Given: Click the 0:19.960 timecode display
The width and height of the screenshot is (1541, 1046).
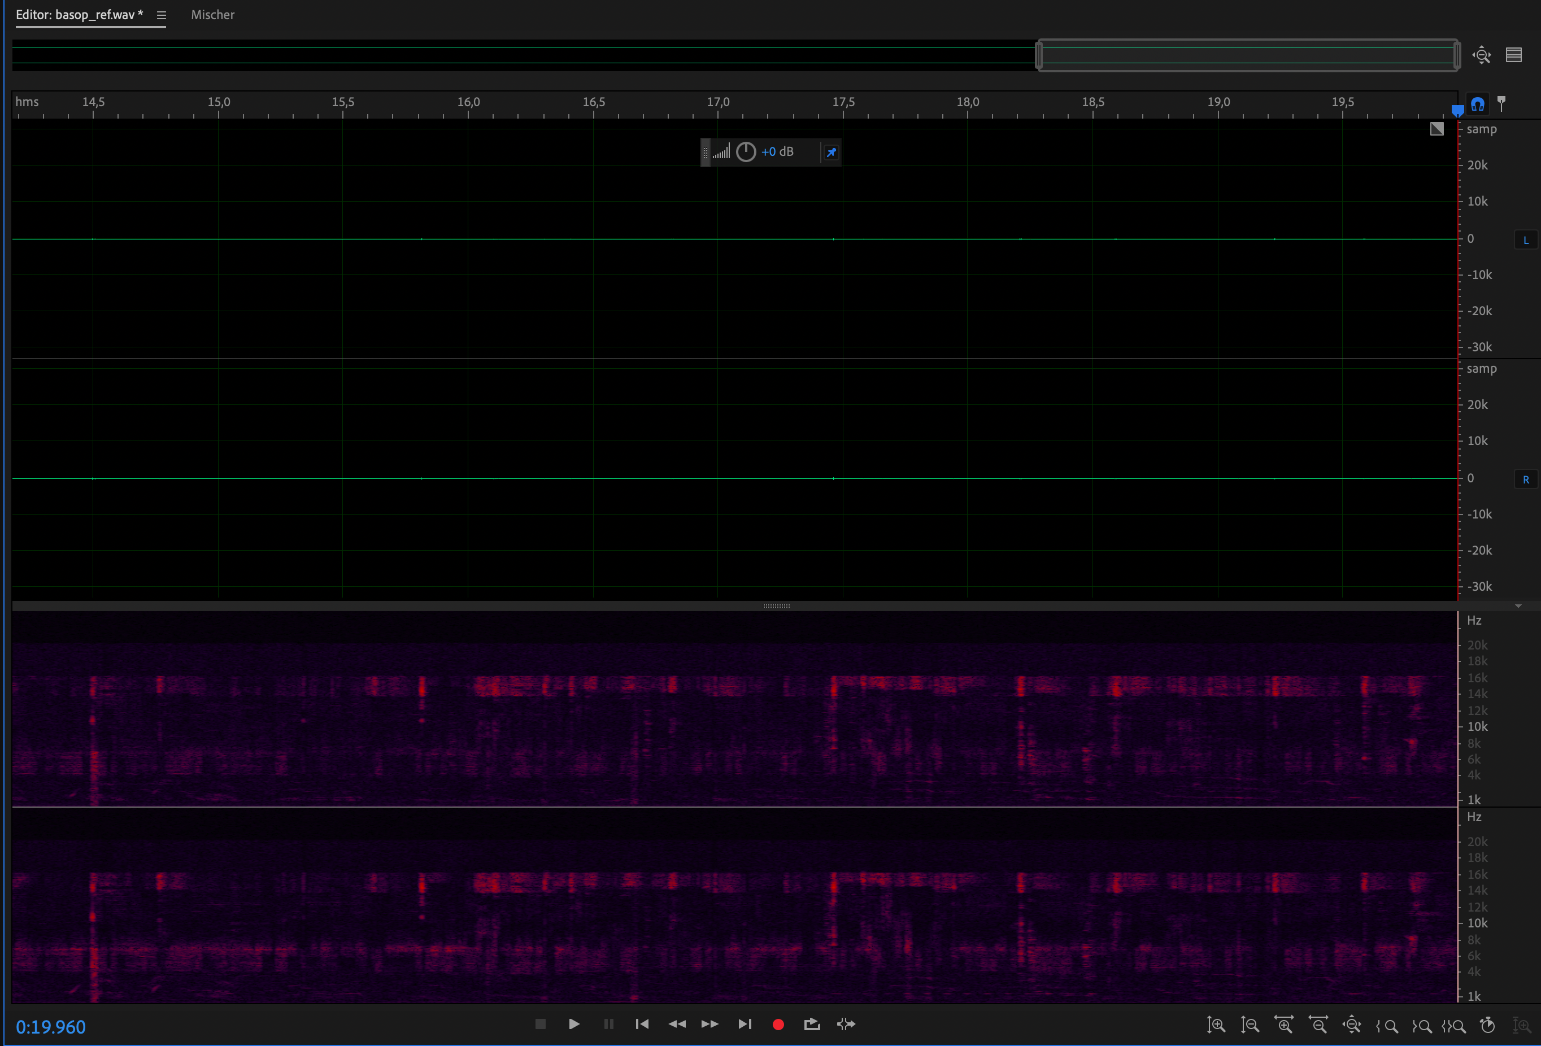Looking at the screenshot, I should (51, 1027).
